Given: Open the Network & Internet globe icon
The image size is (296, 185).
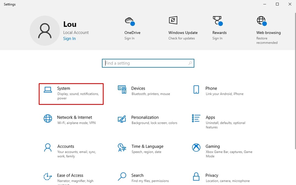Looking at the screenshot, I should pos(48,119).
